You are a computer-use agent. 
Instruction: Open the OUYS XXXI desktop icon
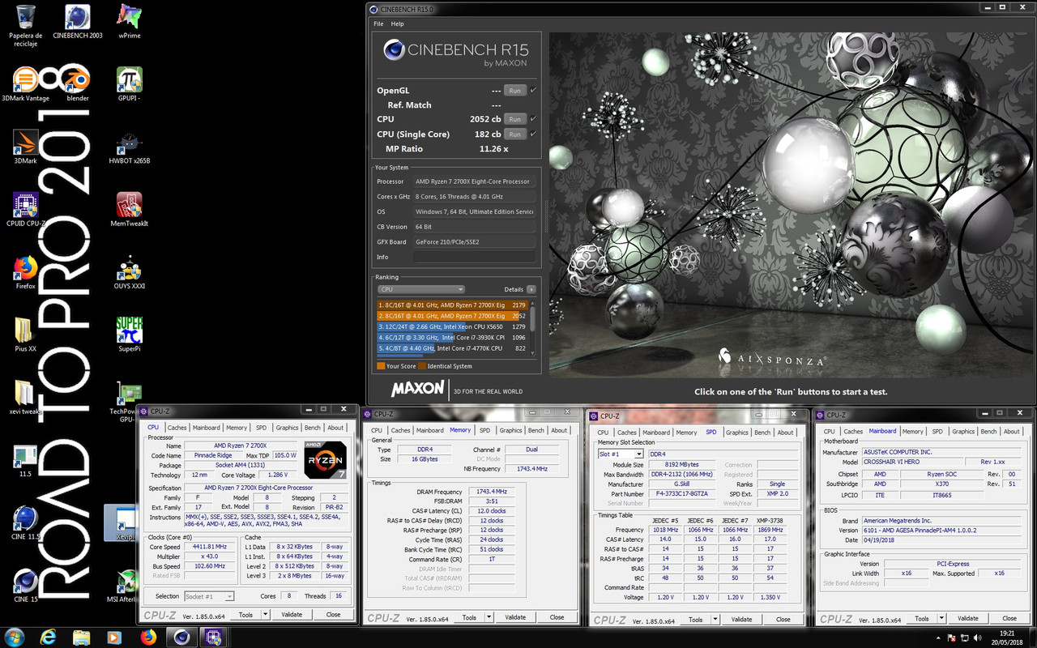130,272
